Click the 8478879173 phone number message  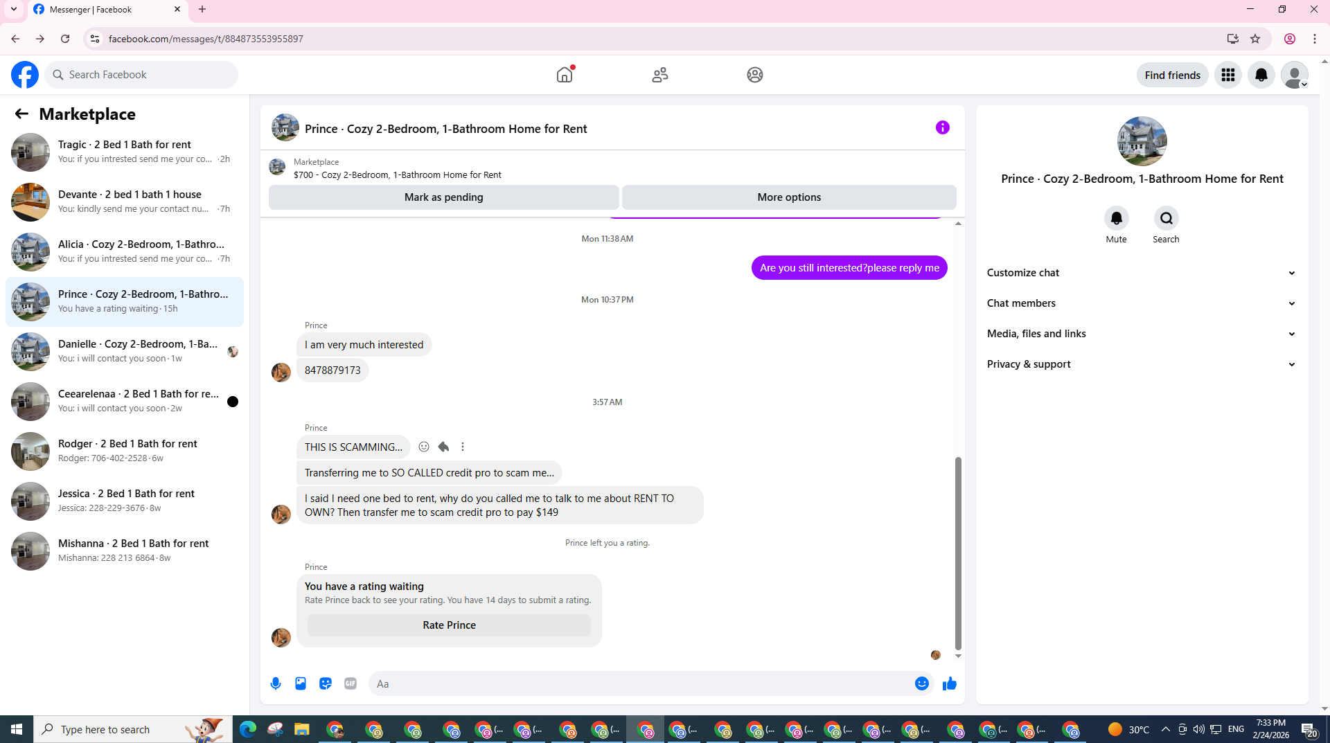coord(332,370)
